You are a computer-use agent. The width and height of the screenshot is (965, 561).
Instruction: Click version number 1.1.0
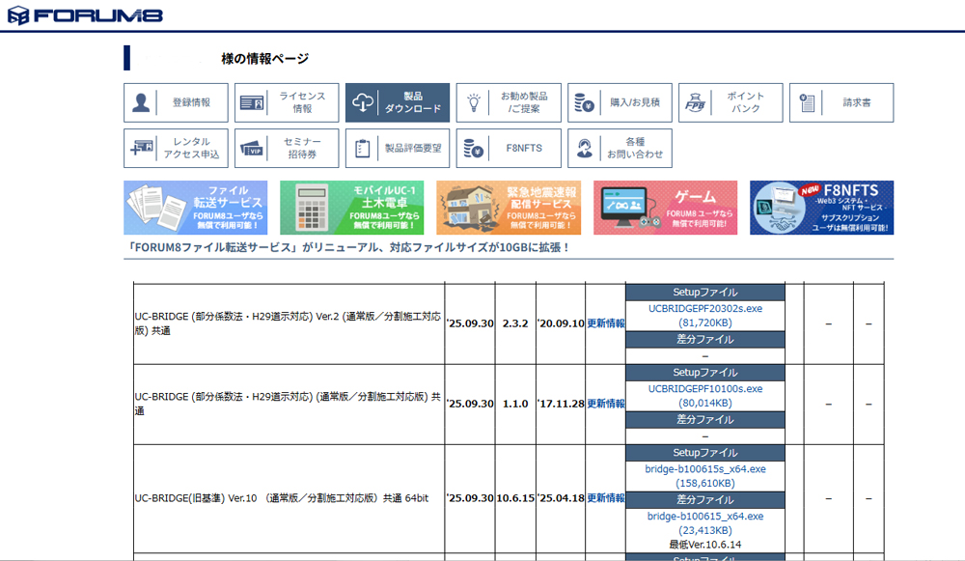tap(515, 404)
